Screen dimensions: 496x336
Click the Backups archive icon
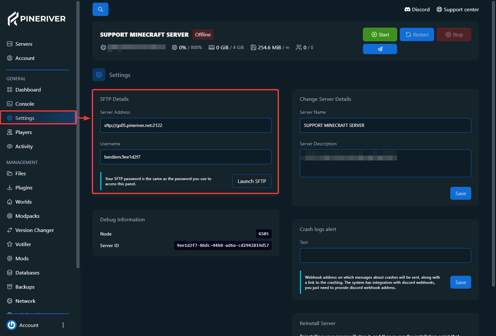(x=10, y=287)
